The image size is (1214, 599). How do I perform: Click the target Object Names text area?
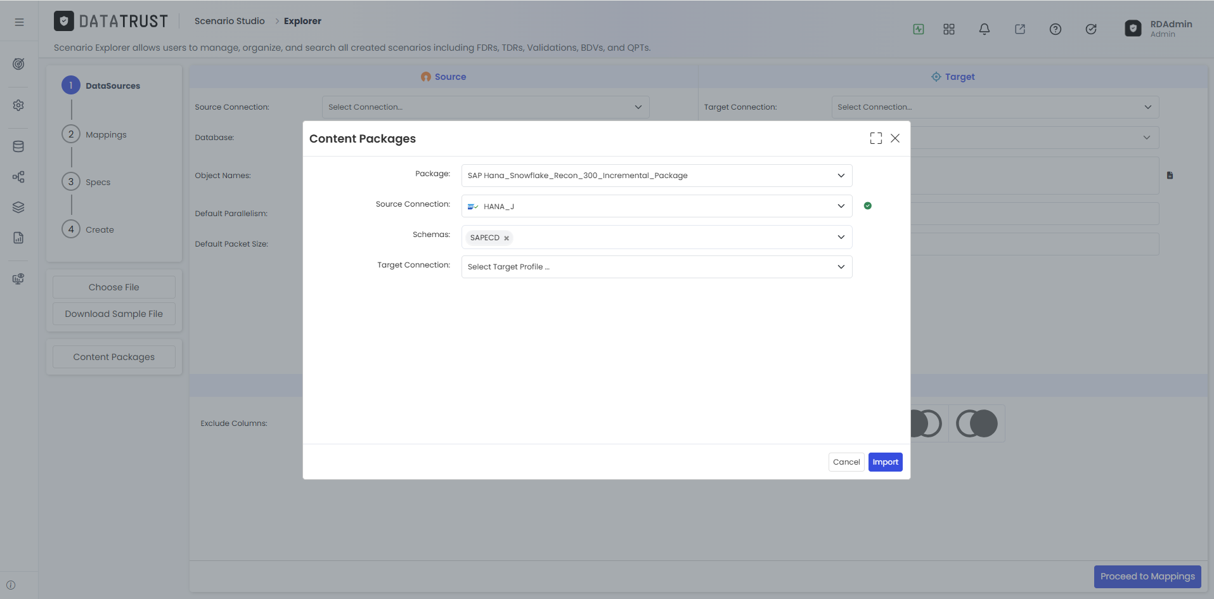(1035, 176)
